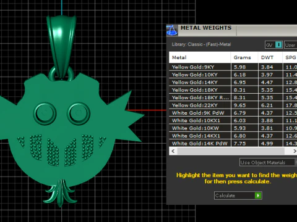The image size is (297, 222).
Task: Select the Yellow Gold:10KY row
Action: click(233, 75)
